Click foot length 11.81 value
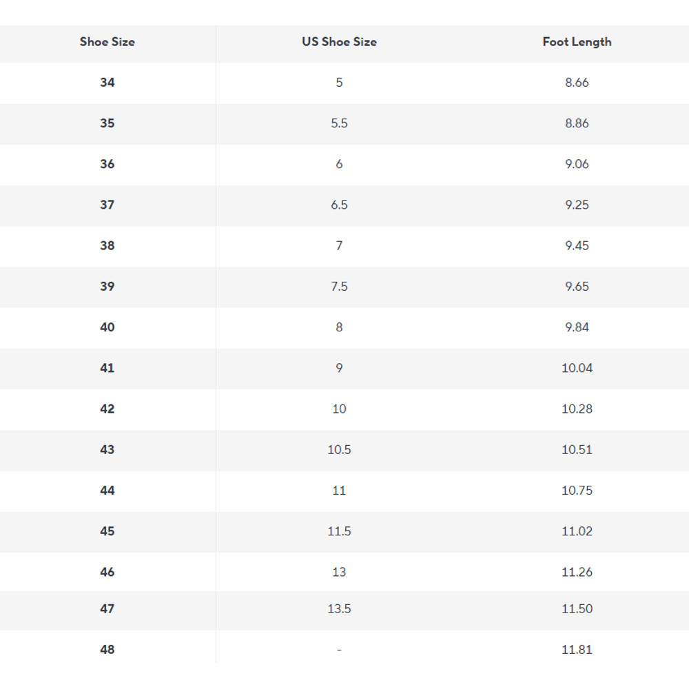Image resolution: width=689 pixels, height=689 pixels. pos(577,650)
